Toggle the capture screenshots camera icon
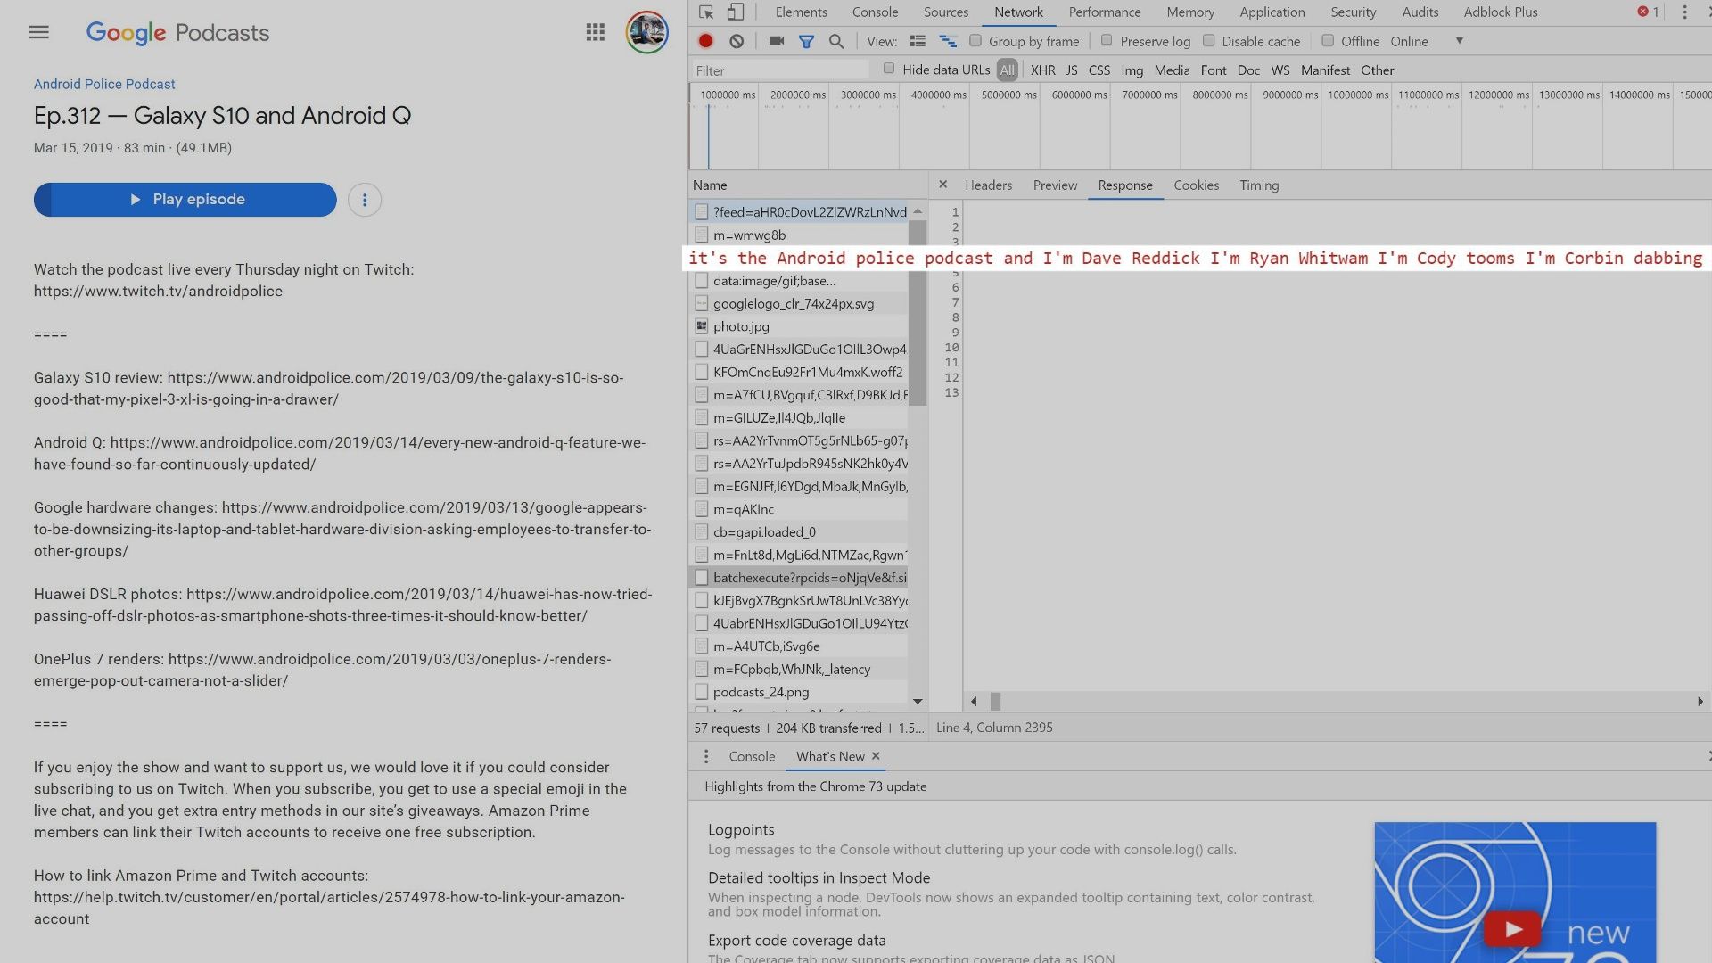Viewport: 1712px width, 963px height. coord(777,41)
